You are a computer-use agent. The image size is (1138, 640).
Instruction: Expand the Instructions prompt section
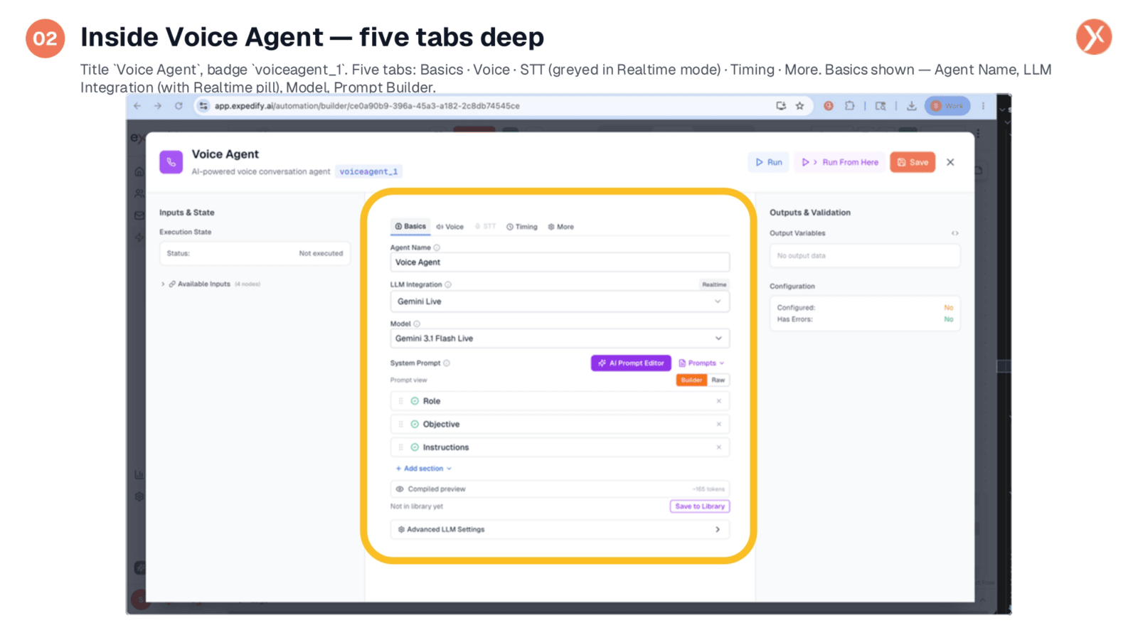[x=560, y=447]
